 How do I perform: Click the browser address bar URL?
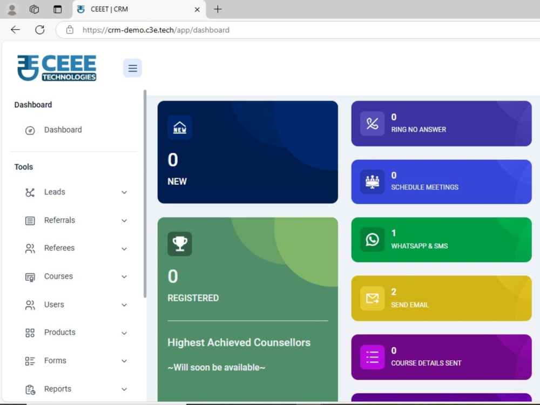[156, 30]
